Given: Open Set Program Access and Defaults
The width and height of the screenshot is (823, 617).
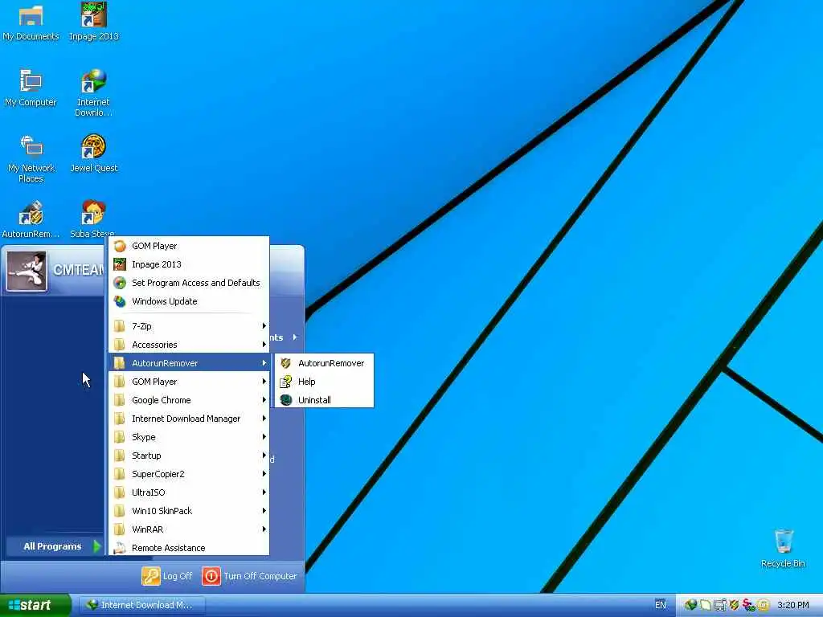Looking at the screenshot, I should pyautogui.click(x=189, y=283).
